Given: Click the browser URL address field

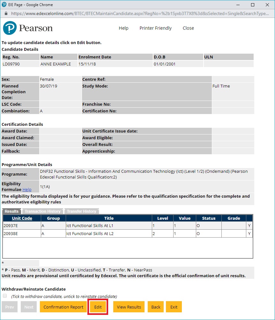Looking at the screenshot, I should pos(140,14).
